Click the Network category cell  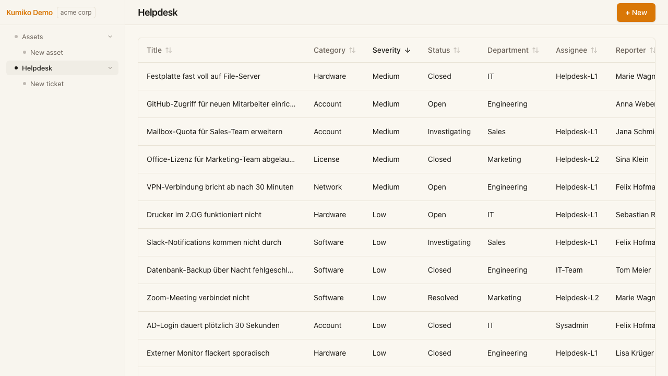(x=328, y=187)
